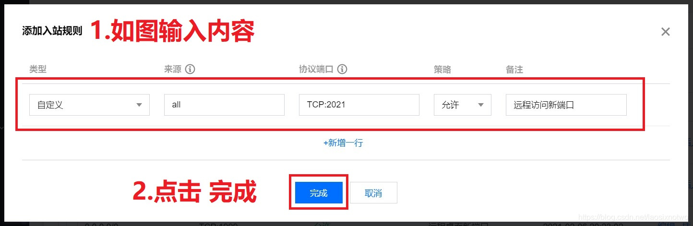
Task: Click the info icon beside 协议端口
Action: [x=342, y=69]
